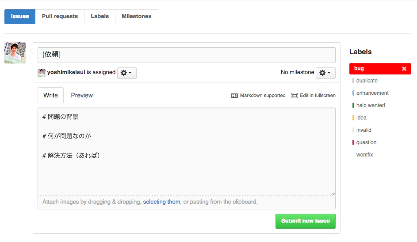417x242 pixels.
Task: Click Submit new issue button
Action: pyautogui.click(x=305, y=221)
